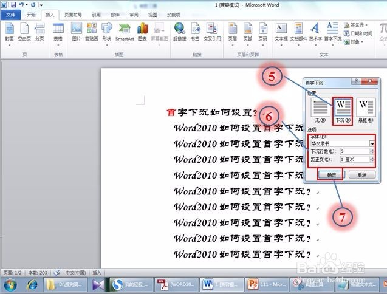Open the Object (对象) dropdown

[x=354, y=42]
